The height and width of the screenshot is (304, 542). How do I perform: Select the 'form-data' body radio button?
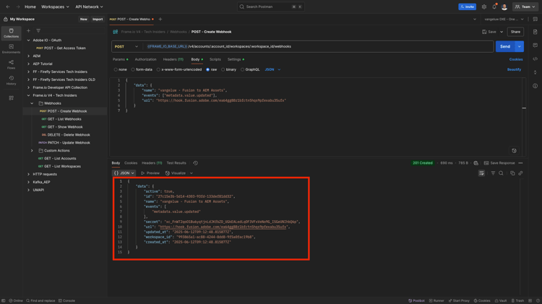[x=133, y=70]
